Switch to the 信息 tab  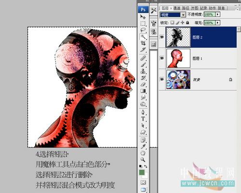point(221,8)
